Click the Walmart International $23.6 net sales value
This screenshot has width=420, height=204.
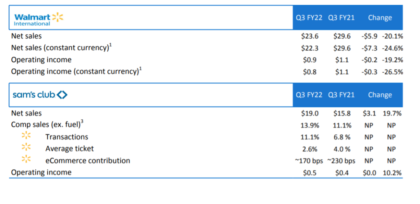(310, 36)
